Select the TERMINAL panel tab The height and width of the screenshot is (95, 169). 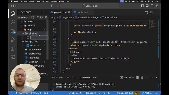[85, 78]
